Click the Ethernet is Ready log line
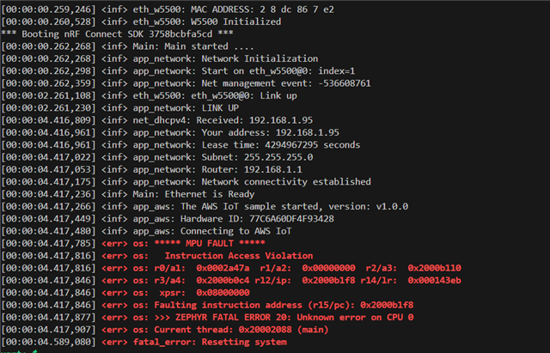 click(128, 194)
